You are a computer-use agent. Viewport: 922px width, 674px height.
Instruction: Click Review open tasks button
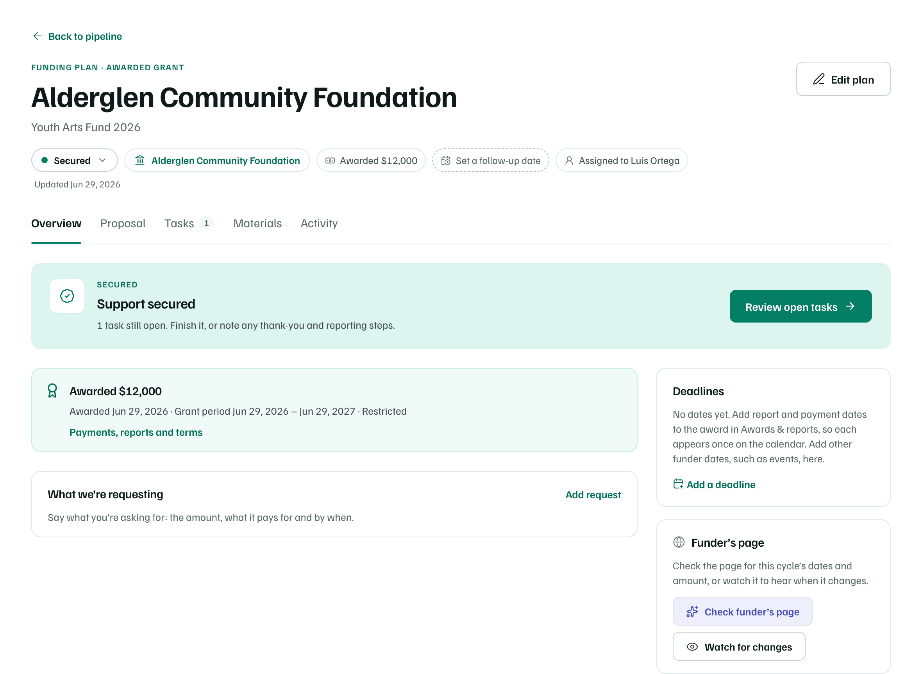800,307
